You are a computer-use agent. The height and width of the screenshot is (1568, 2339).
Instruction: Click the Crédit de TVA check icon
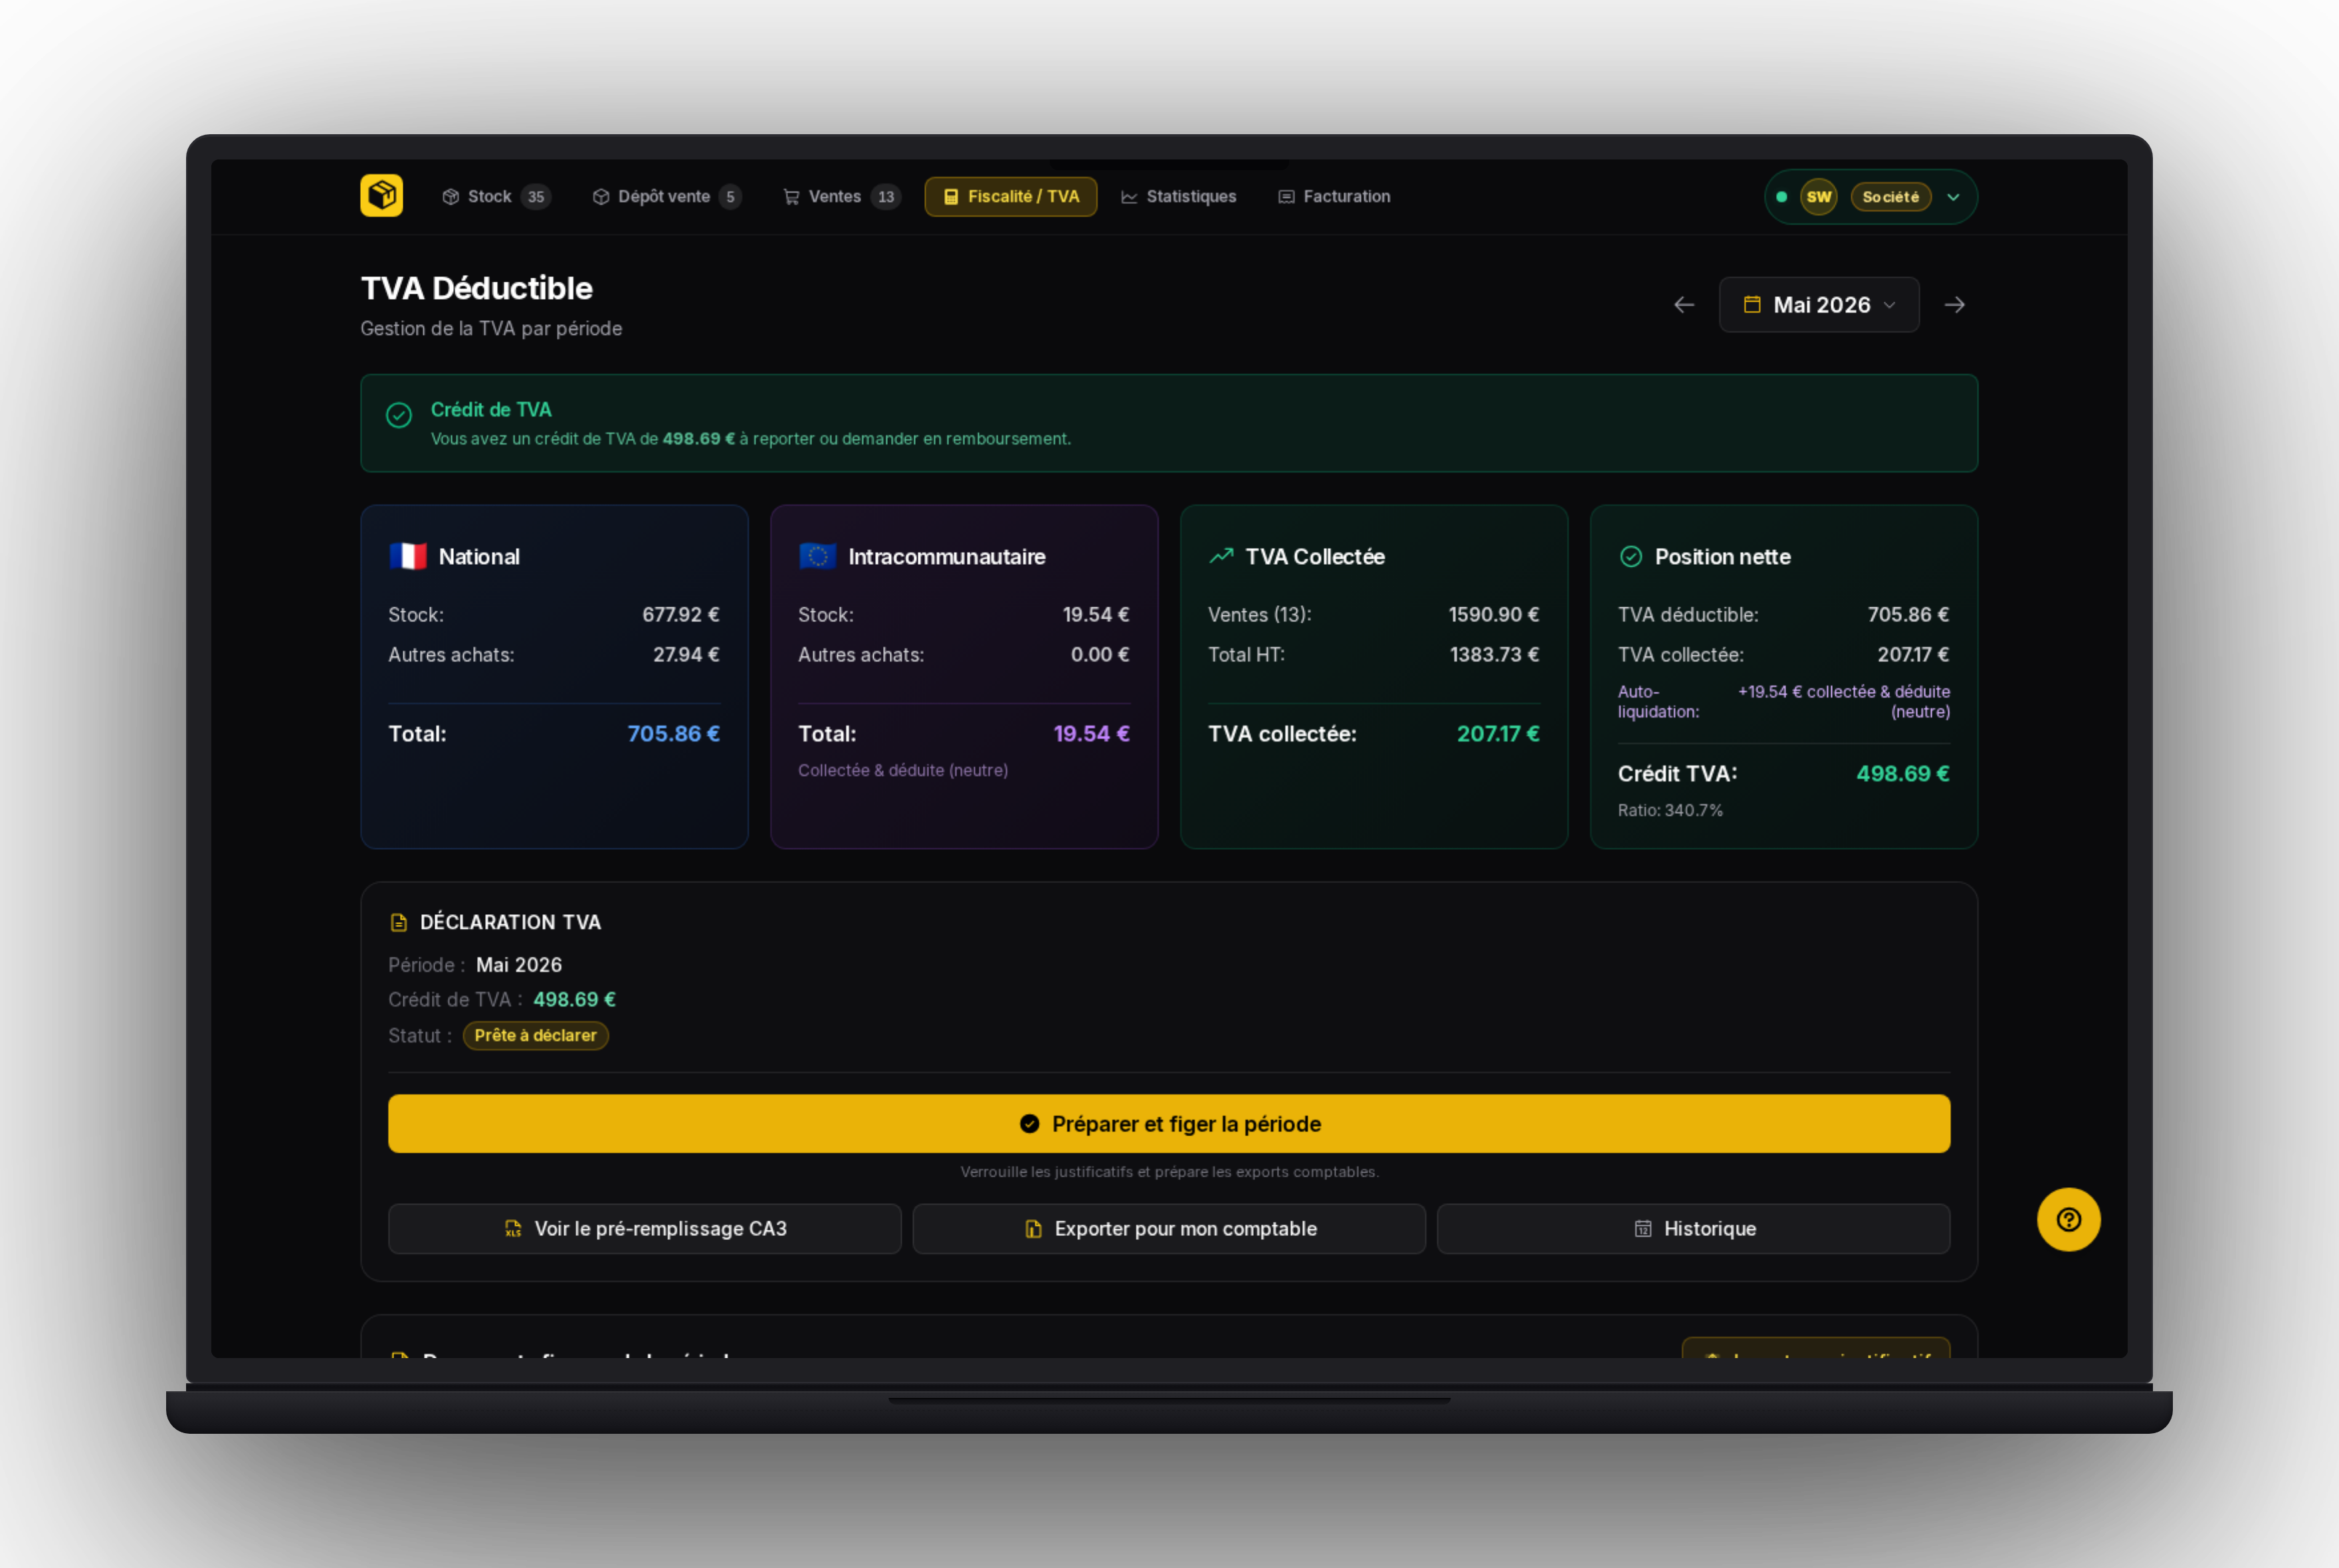pyautogui.click(x=399, y=415)
